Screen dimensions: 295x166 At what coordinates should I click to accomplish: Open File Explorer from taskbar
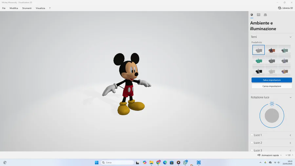151,162
